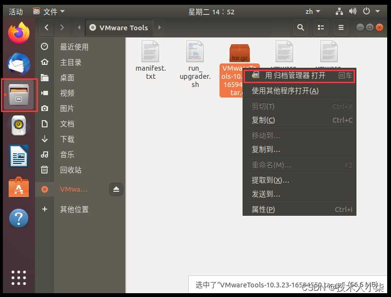This screenshot has width=391, height=297.
Task: Open the network status icon
Action: coord(339,12)
